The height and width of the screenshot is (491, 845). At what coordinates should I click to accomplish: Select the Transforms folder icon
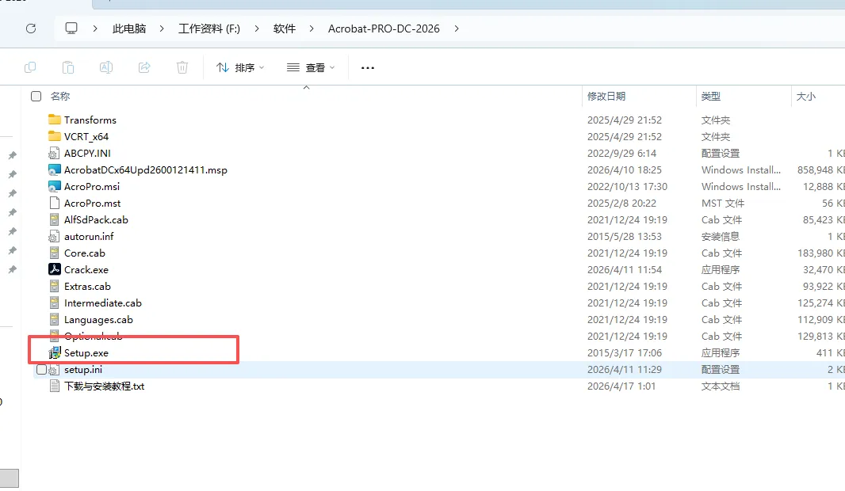click(x=55, y=120)
